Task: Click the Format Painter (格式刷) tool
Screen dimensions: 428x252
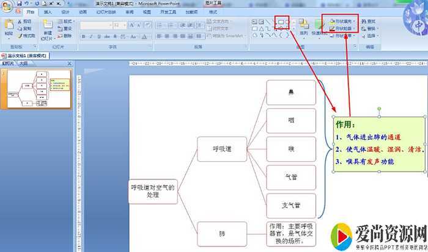Action: (x=26, y=35)
